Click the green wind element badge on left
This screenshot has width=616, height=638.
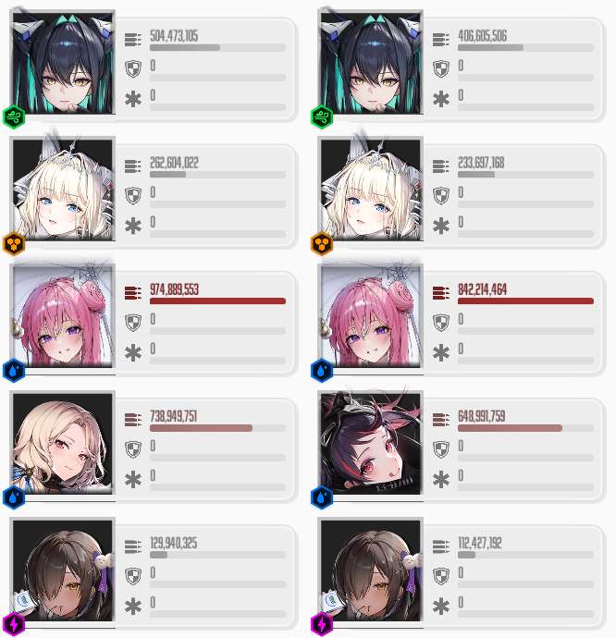(14, 117)
